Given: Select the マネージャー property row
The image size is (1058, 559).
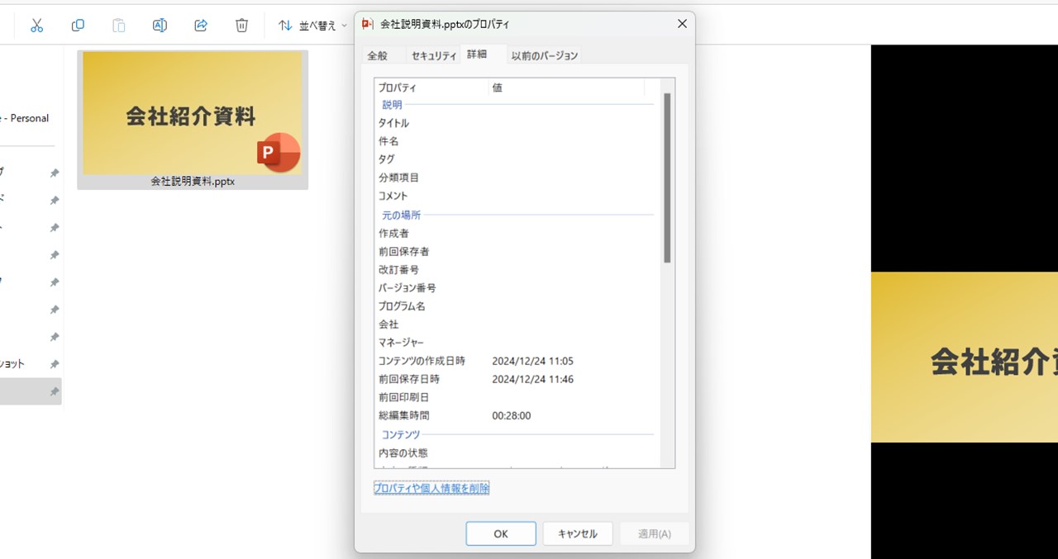Looking at the screenshot, I should point(517,342).
